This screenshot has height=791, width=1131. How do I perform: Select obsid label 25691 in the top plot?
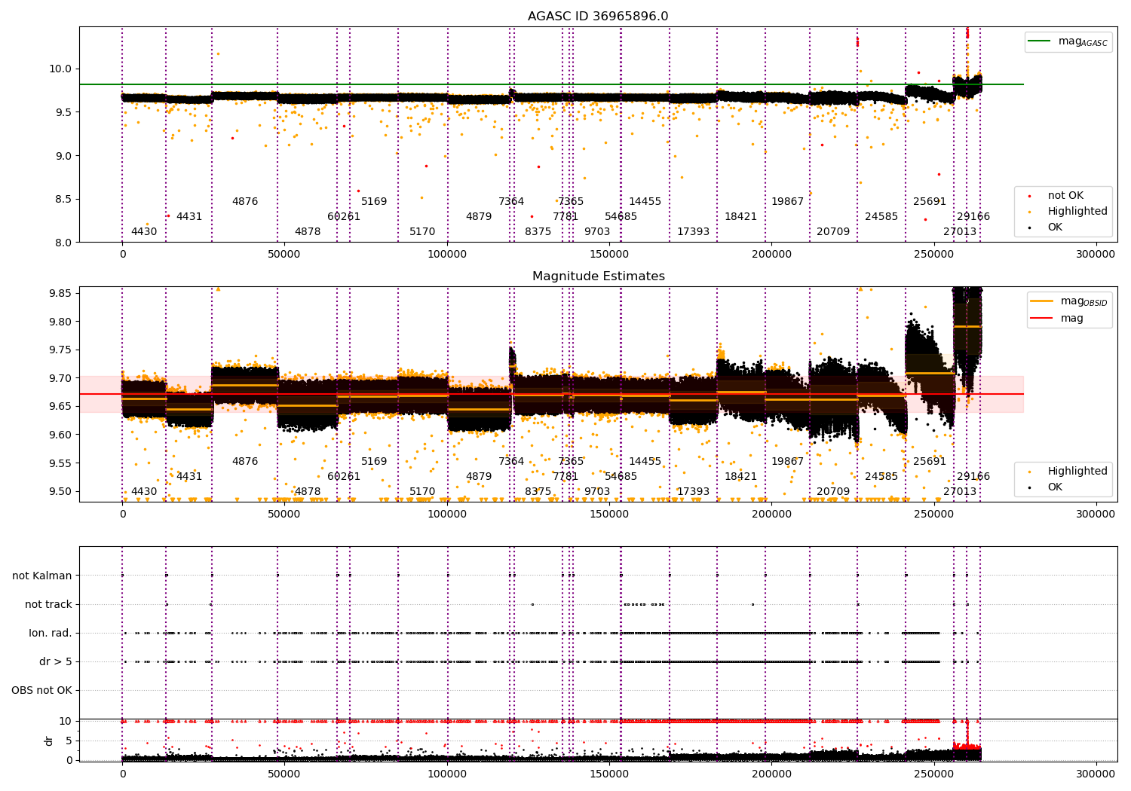click(x=930, y=202)
